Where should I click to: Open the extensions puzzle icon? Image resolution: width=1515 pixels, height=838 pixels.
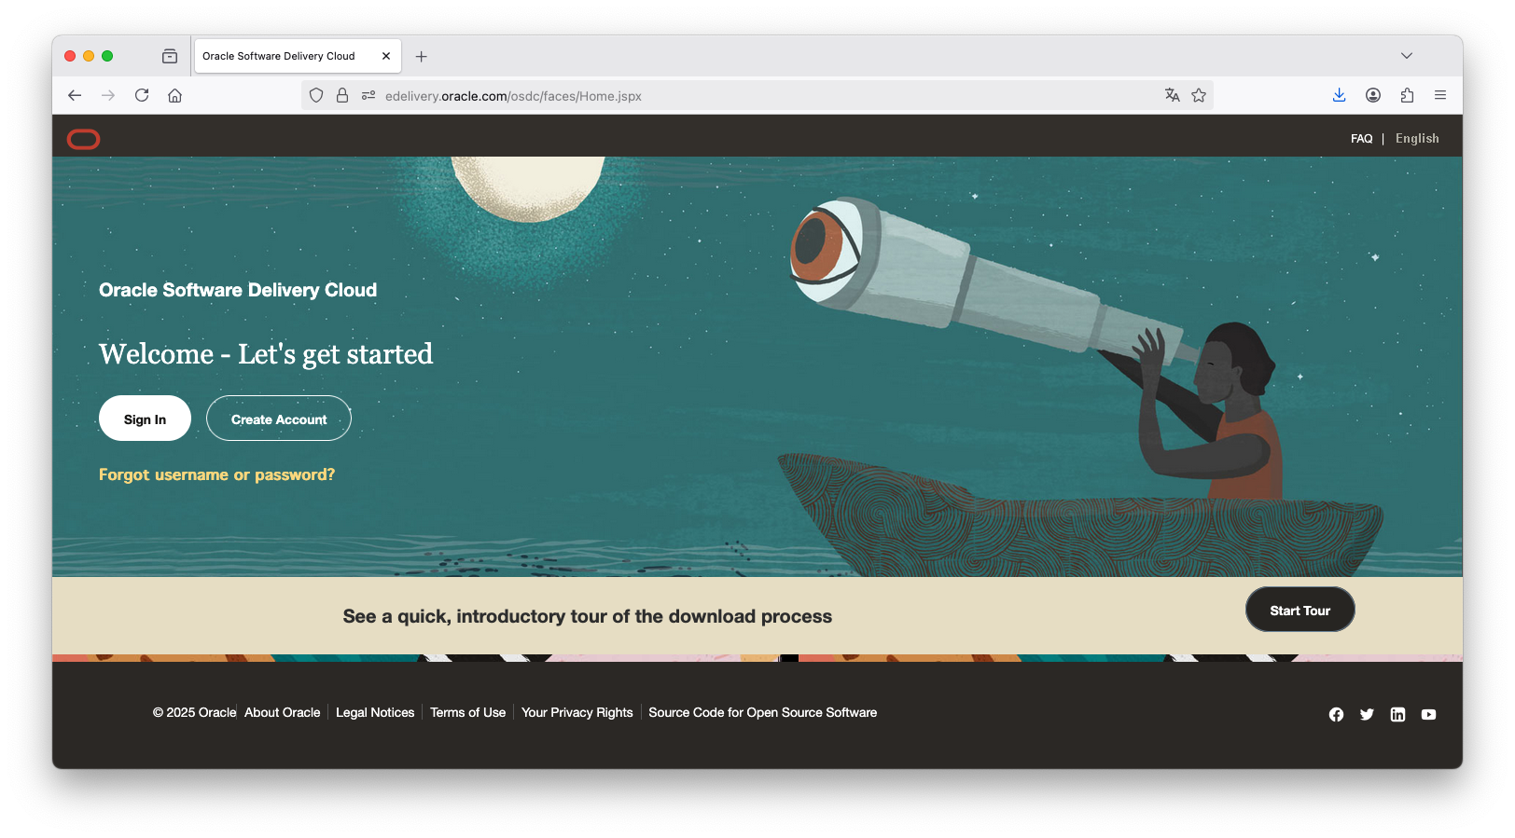pos(1407,95)
